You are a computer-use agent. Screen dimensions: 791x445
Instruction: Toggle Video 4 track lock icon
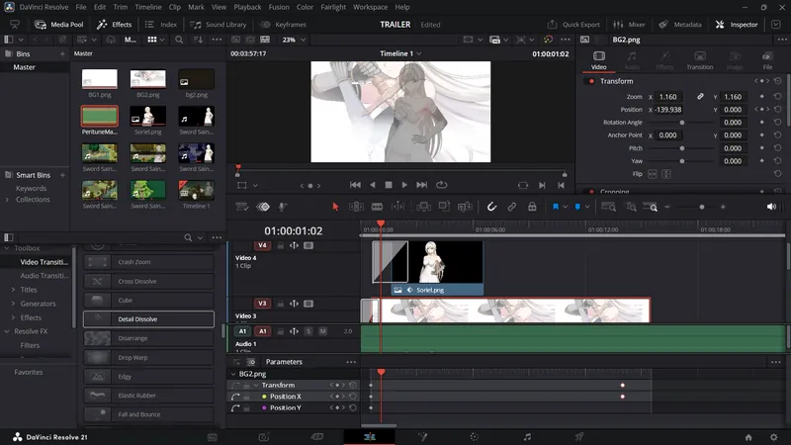281,245
